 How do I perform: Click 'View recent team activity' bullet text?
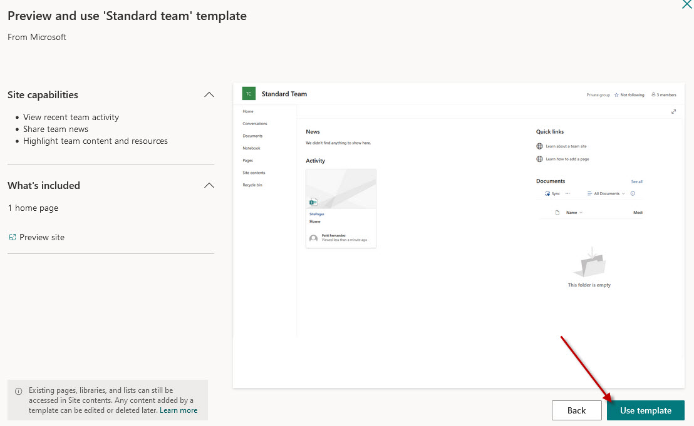point(71,117)
